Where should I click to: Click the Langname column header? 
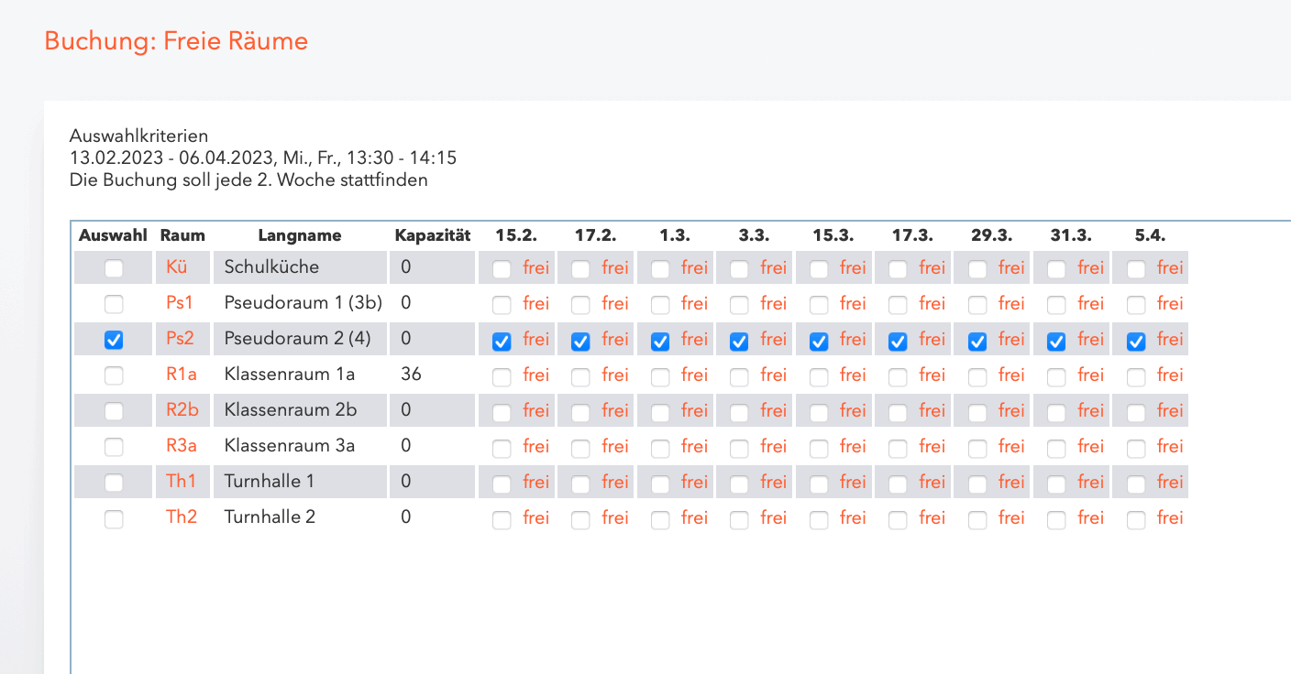click(x=300, y=235)
